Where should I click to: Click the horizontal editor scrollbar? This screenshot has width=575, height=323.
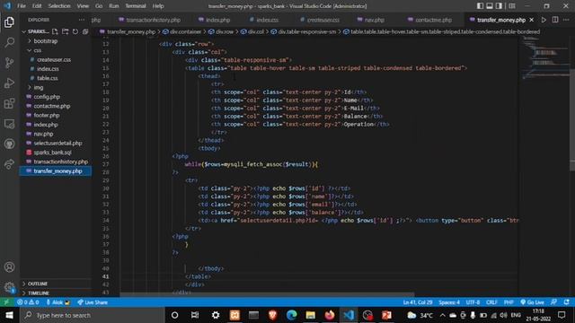(267, 294)
